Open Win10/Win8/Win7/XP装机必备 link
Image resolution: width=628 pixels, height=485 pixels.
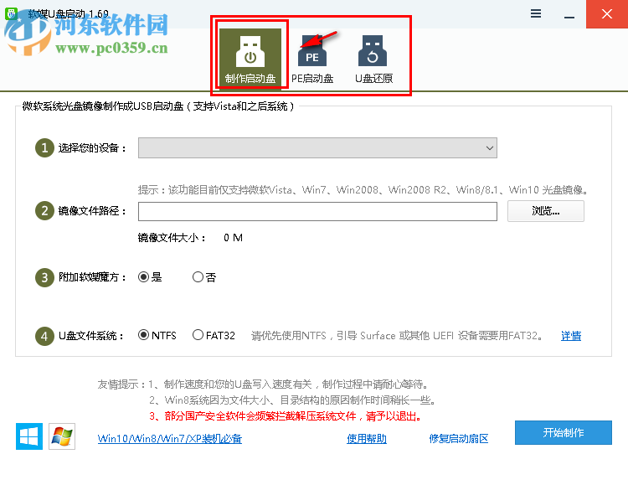pos(170,438)
